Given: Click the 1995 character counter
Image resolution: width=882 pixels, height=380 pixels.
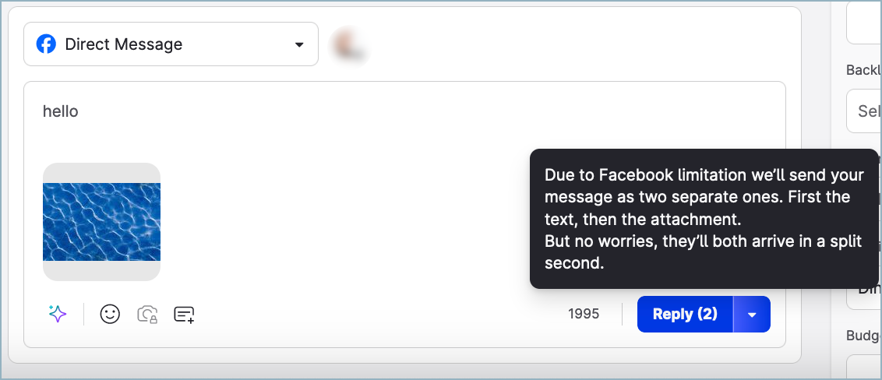Looking at the screenshot, I should point(584,315).
